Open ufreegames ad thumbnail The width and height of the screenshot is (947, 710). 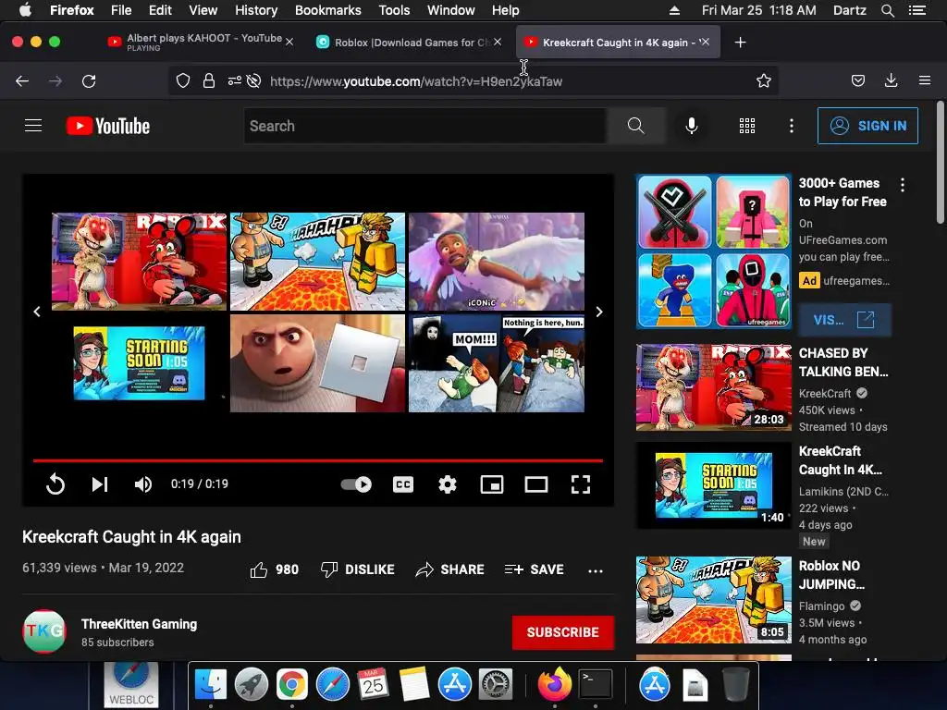(714, 251)
